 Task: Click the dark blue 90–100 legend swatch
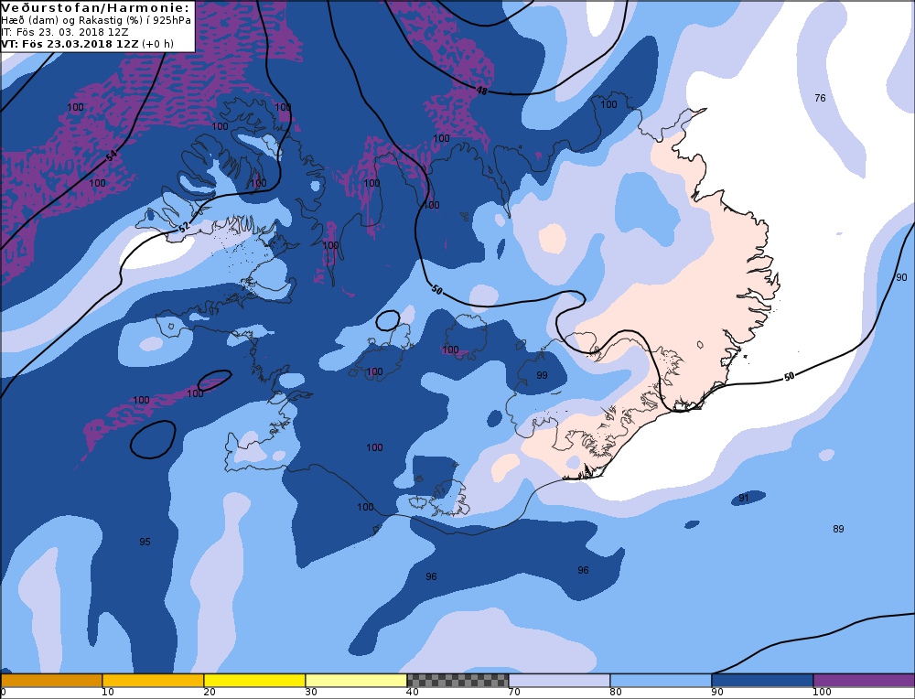tap(762, 681)
